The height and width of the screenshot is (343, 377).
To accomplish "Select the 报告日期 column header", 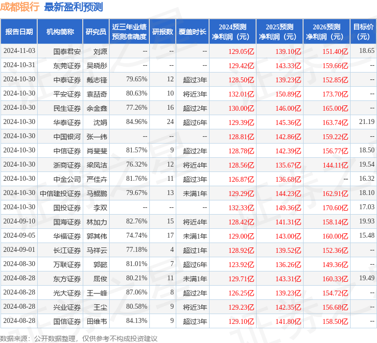I will pyautogui.click(x=19, y=31).
